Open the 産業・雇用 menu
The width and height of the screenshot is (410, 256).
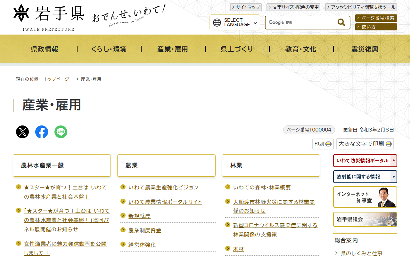173,49
